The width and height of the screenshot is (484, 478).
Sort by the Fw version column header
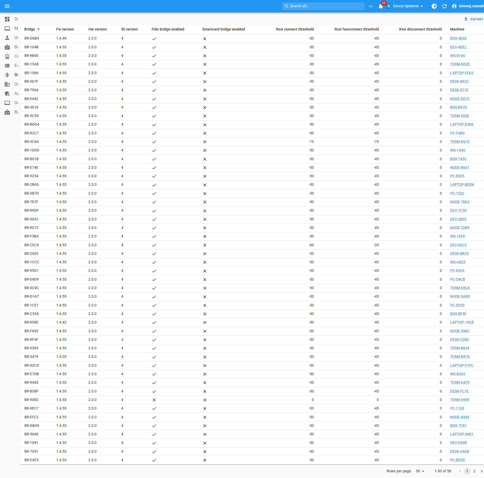[x=65, y=29]
